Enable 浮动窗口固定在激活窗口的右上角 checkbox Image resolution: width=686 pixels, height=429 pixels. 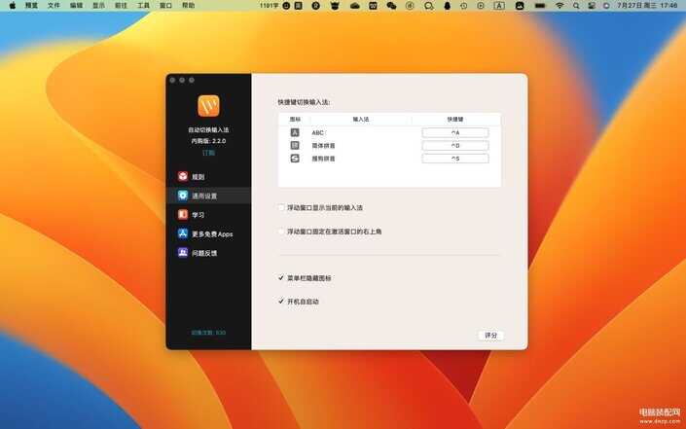click(281, 232)
